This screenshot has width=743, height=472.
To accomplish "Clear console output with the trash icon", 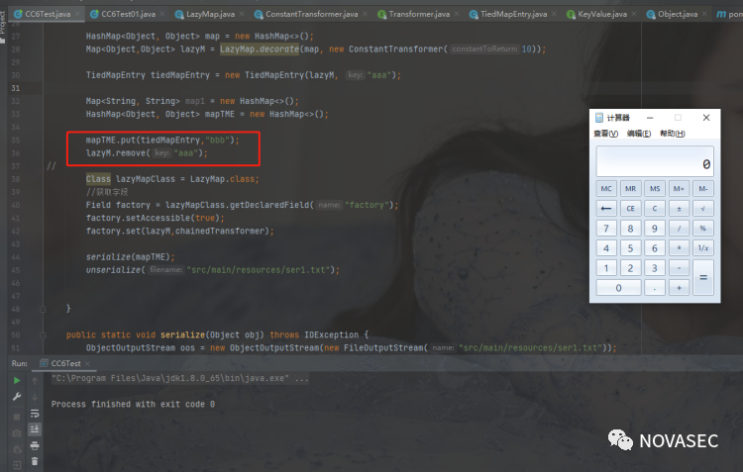I will [35, 461].
